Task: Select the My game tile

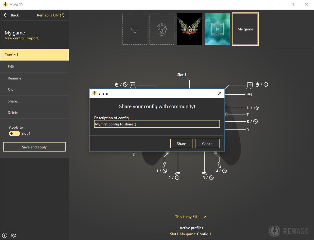Action: (245, 29)
